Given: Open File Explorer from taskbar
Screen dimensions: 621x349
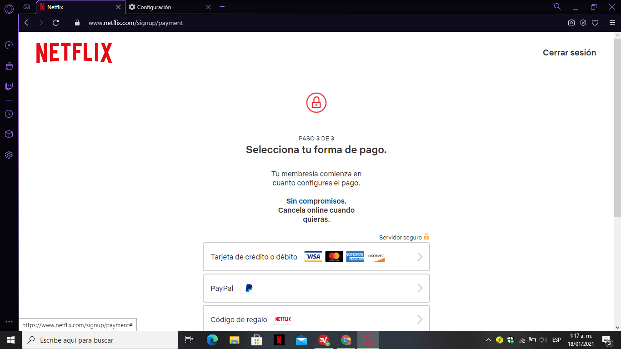Looking at the screenshot, I should pyautogui.click(x=235, y=340).
